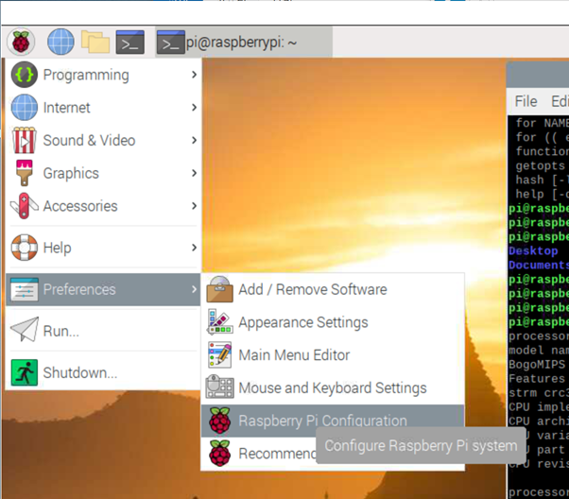Open Appearance Settings

[x=333, y=322]
